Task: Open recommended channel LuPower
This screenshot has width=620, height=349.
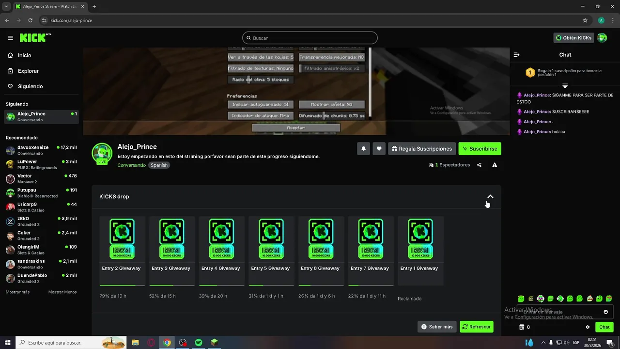Action: pyautogui.click(x=41, y=164)
